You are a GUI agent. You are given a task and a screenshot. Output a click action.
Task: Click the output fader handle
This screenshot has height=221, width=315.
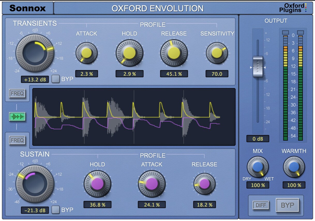(258, 67)
